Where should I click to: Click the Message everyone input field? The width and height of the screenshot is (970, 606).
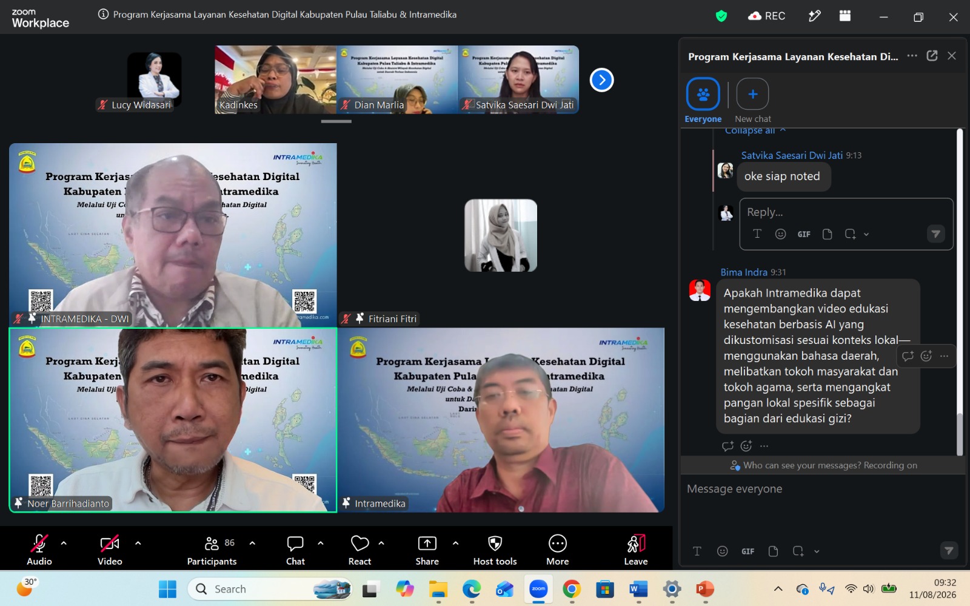click(821, 489)
